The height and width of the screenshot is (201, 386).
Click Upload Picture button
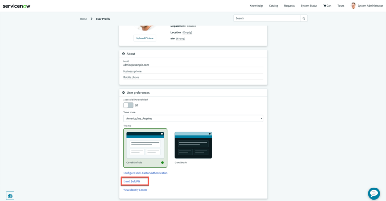[x=145, y=38]
